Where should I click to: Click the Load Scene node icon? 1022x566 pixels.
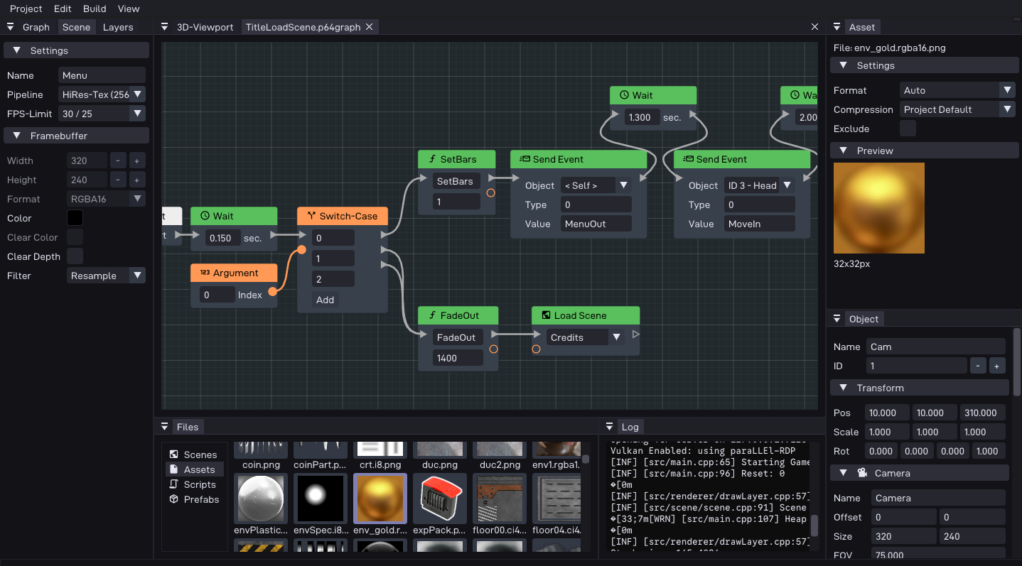[545, 315]
